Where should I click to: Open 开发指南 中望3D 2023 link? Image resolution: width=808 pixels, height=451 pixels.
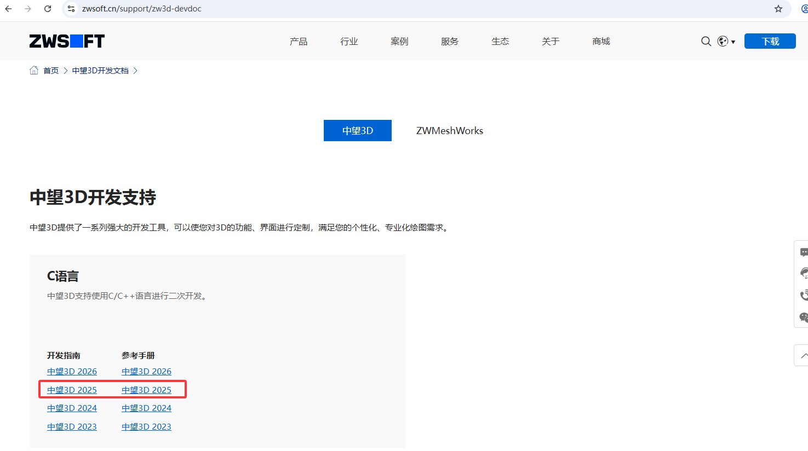[72, 427]
